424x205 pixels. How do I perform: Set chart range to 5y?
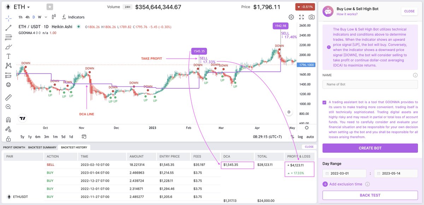(x=23, y=136)
